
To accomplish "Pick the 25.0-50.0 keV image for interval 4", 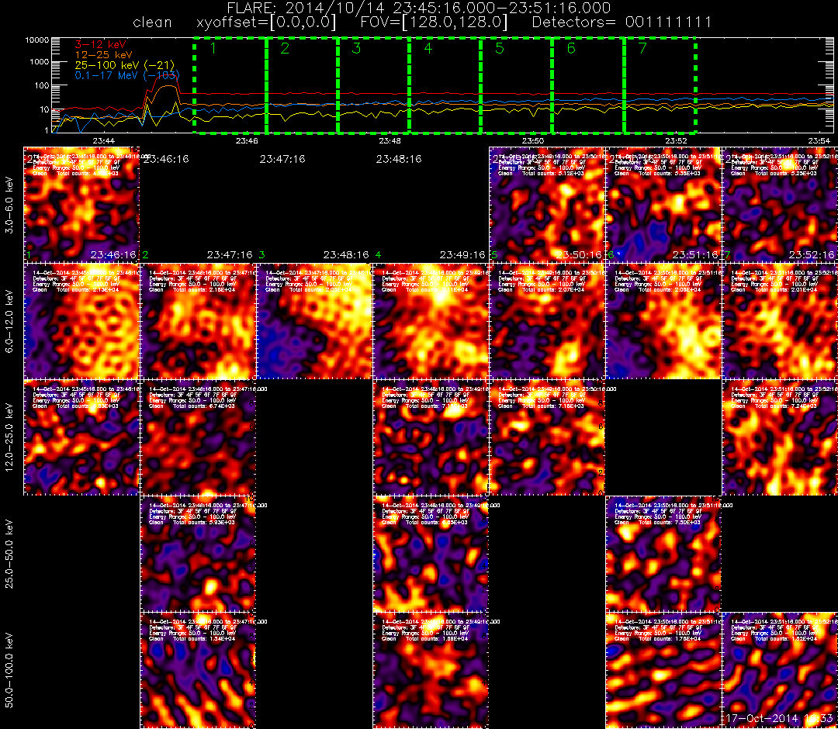I will [431, 554].
